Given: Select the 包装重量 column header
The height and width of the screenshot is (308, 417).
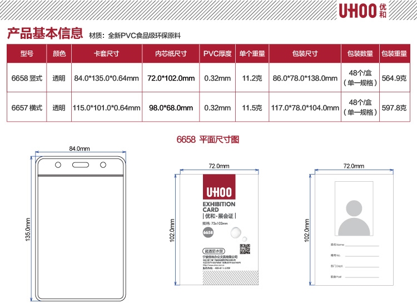Looking at the screenshot, I should [394, 54].
